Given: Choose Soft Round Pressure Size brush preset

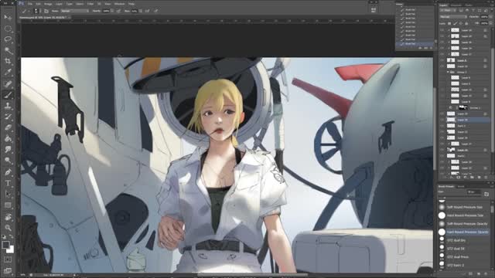Looking at the screenshot, I should click(x=464, y=207).
